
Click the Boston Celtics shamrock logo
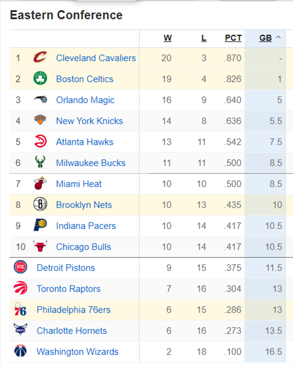point(40,78)
